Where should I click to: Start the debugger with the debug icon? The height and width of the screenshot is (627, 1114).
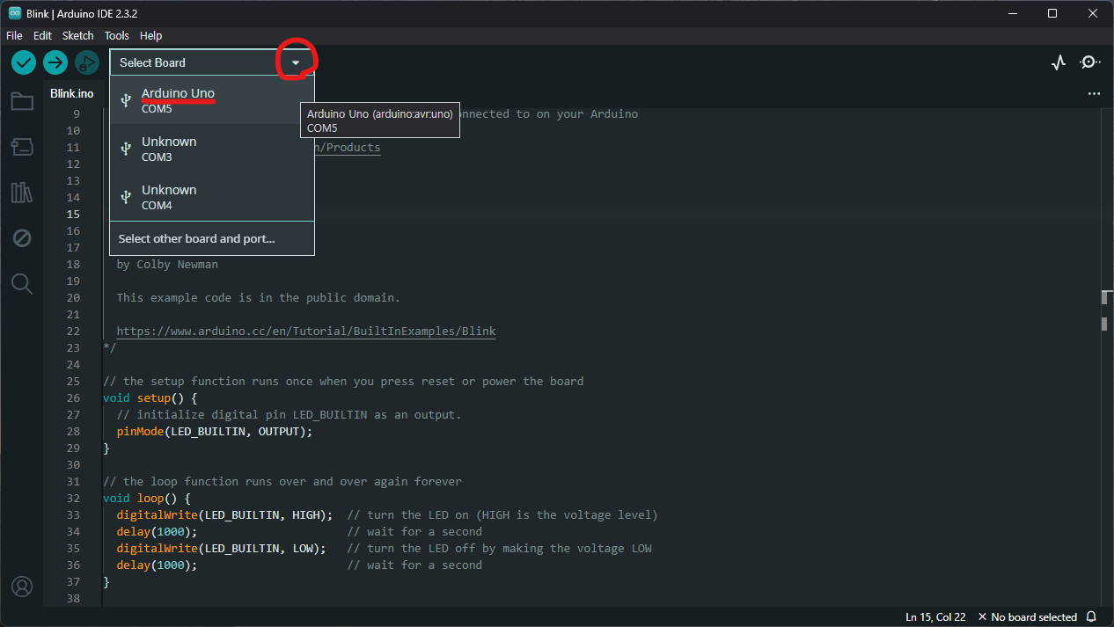[86, 62]
